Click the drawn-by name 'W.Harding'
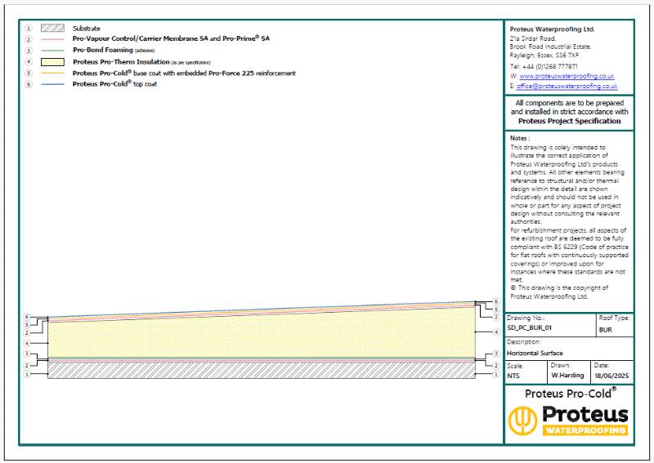 [567, 375]
